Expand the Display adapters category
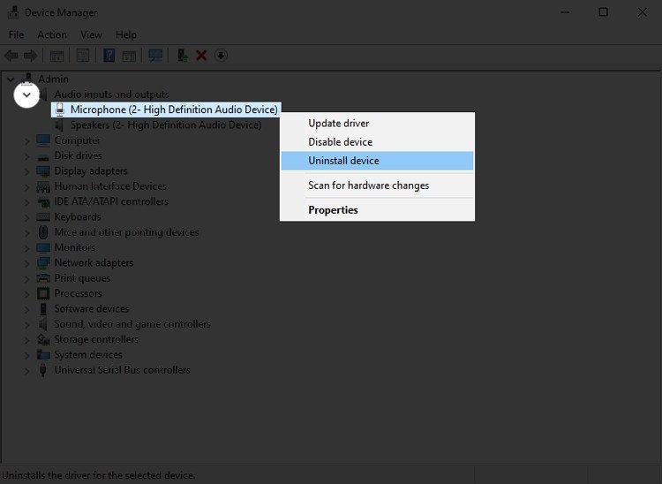The height and width of the screenshot is (484, 662). tap(26, 171)
